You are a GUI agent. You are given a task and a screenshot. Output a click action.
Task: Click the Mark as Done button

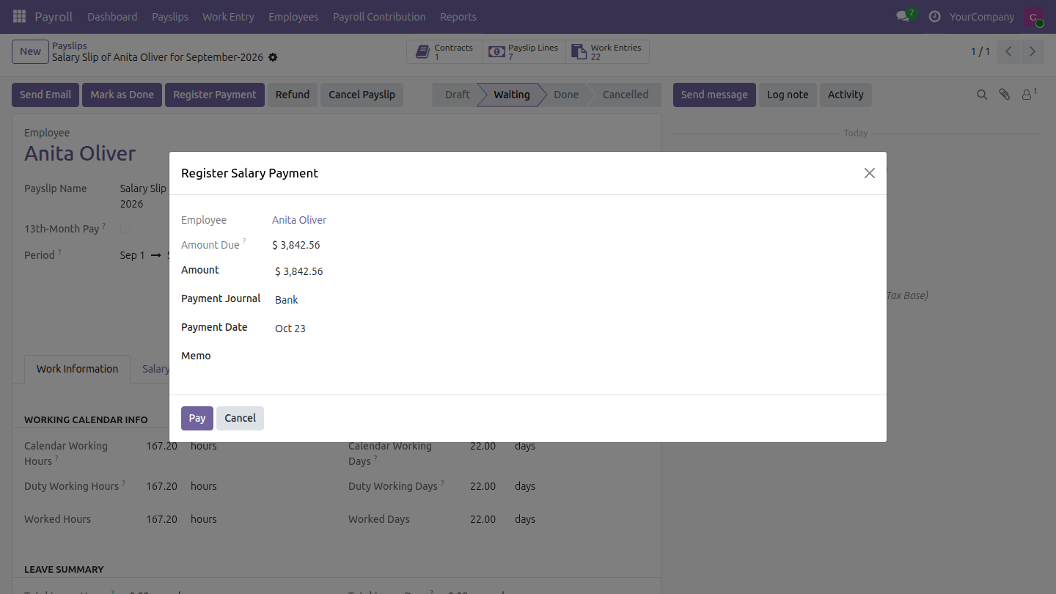(122, 95)
